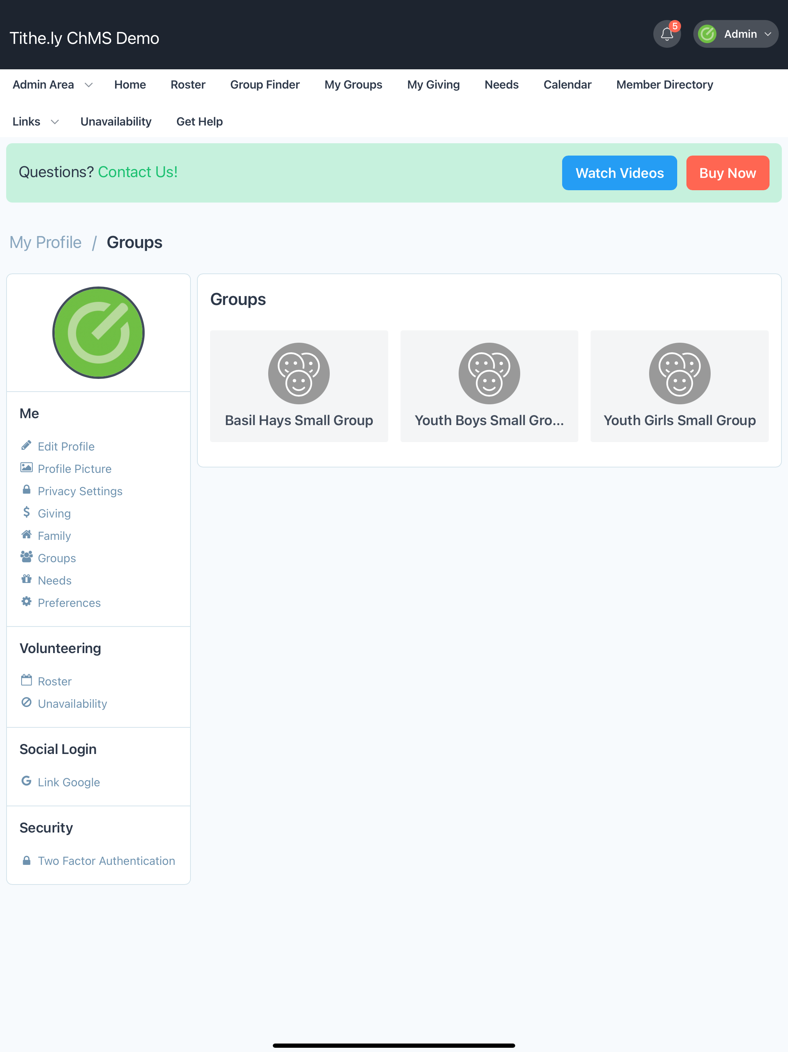
Task: Click the lock icon next to Privacy Settings
Action: point(26,490)
